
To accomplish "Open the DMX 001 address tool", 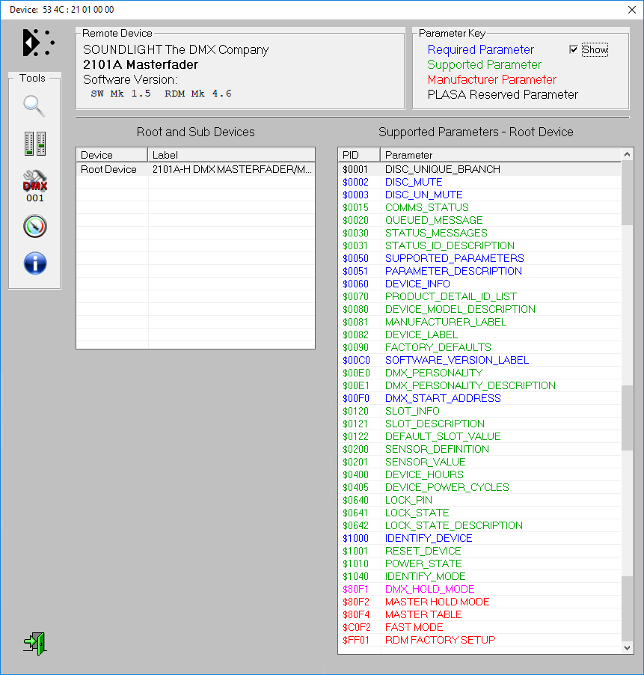I will coord(35,186).
